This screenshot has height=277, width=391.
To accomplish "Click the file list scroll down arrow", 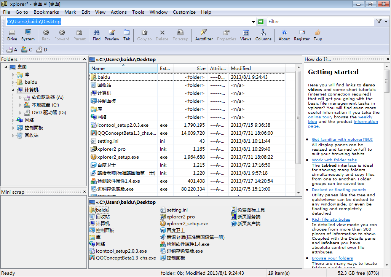I will tap(298, 193).
